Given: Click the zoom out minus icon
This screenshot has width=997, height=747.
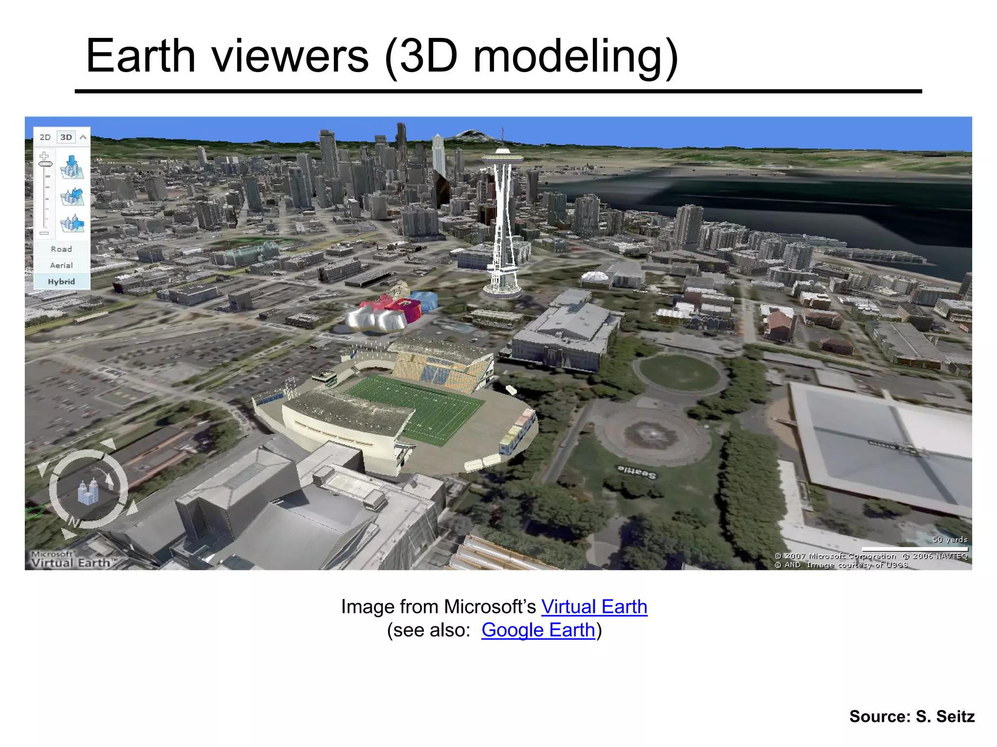Looking at the screenshot, I should (x=44, y=233).
